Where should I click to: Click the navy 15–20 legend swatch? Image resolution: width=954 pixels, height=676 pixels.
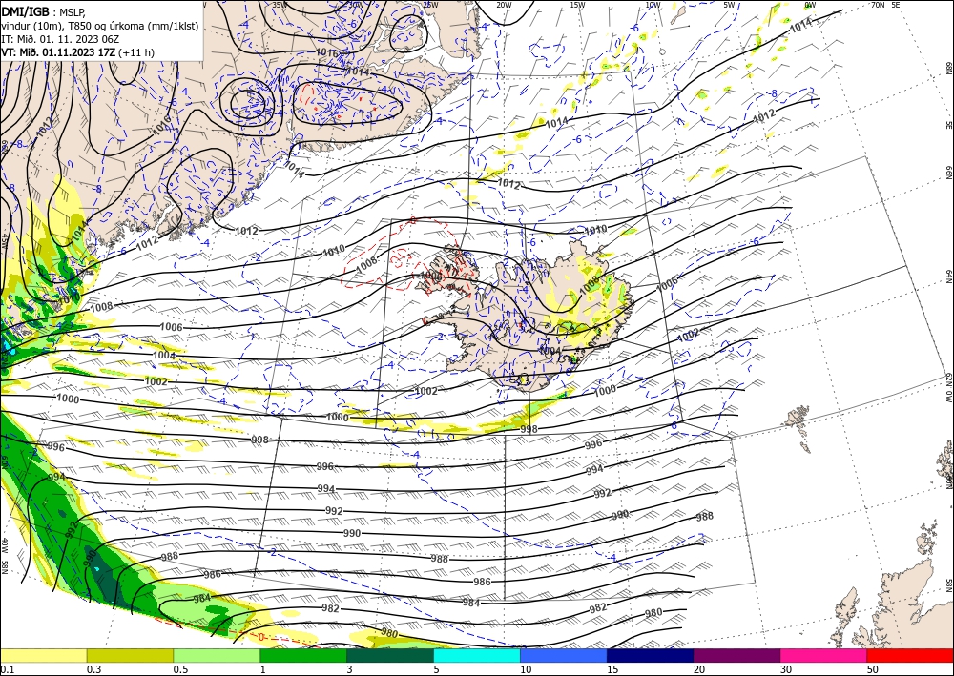(x=650, y=655)
